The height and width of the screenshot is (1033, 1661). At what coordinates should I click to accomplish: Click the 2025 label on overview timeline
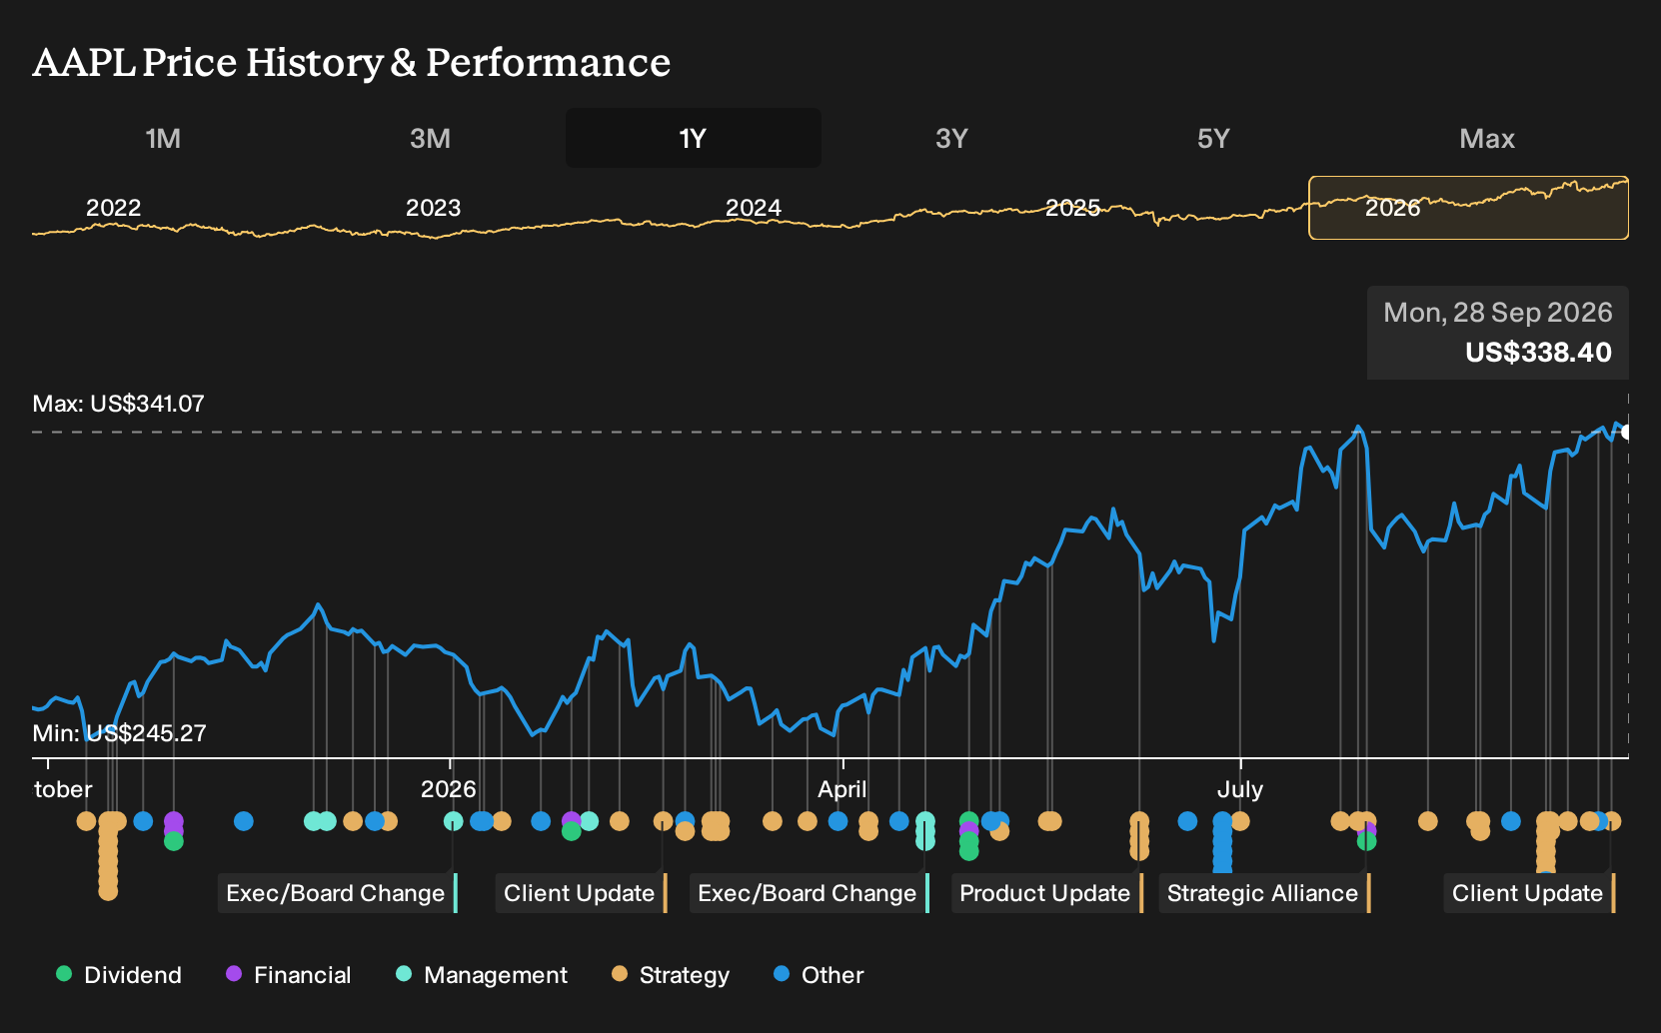[1072, 208]
